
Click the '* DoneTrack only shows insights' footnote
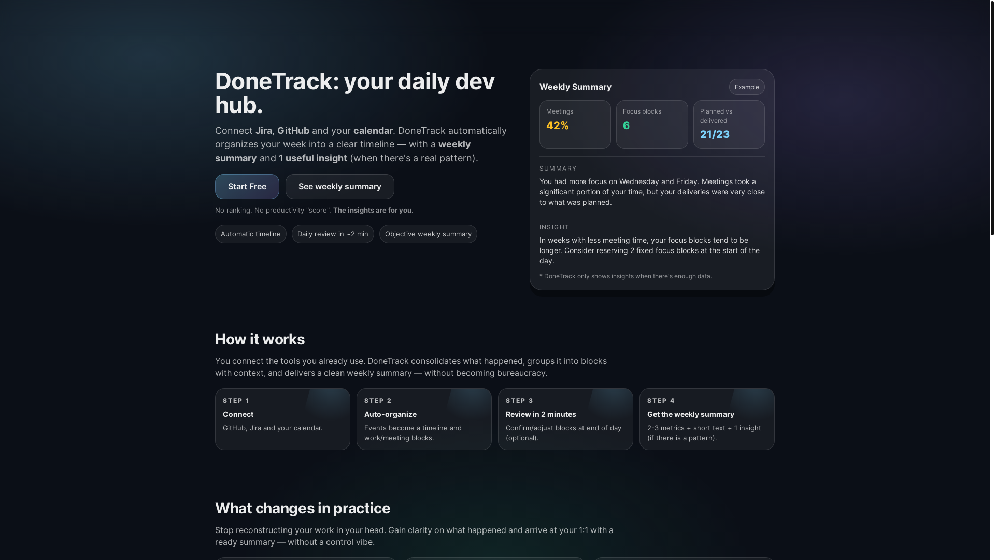coord(626,276)
